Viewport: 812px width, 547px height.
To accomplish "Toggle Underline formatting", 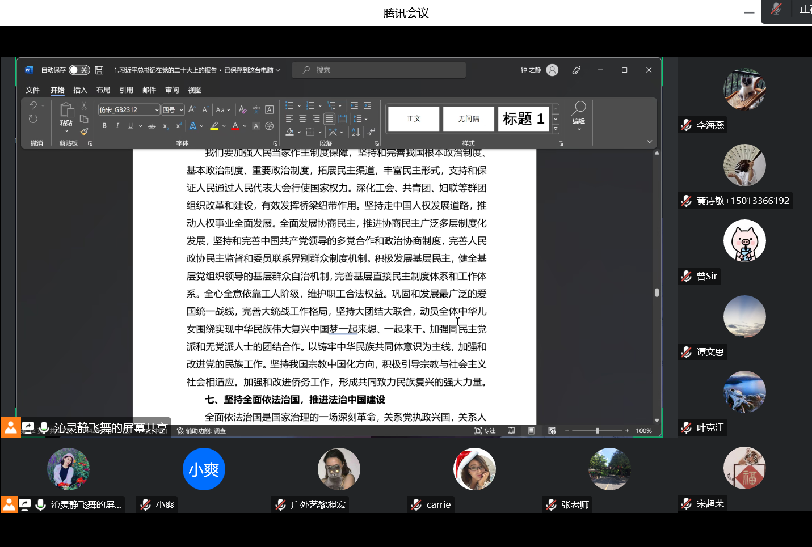I will click(131, 126).
